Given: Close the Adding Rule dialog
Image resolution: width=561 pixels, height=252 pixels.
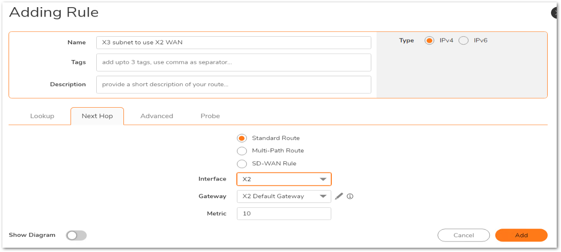Looking at the screenshot, I should tap(555, 13).
